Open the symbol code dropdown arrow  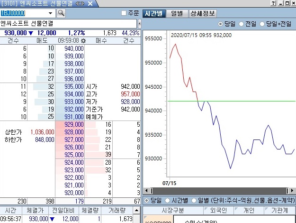[50, 13]
